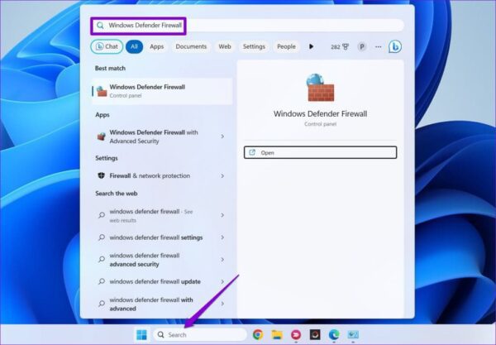Open File Explorer from the taskbar
The image size is (496, 345).
tap(277, 334)
